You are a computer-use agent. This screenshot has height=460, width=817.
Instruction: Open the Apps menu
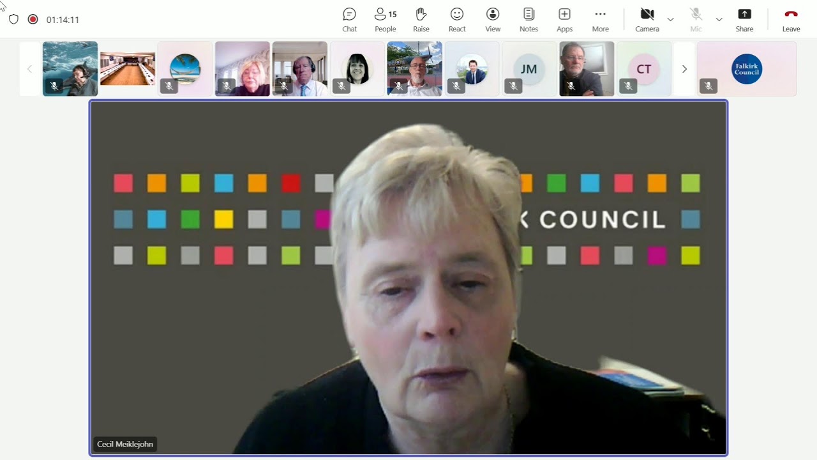tap(564, 20)
